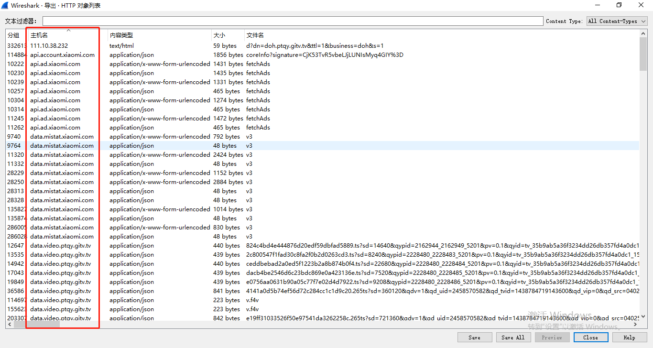Click filename starting "824c4bd4e444876d"

pyautogui.click(x=443, y=246)
